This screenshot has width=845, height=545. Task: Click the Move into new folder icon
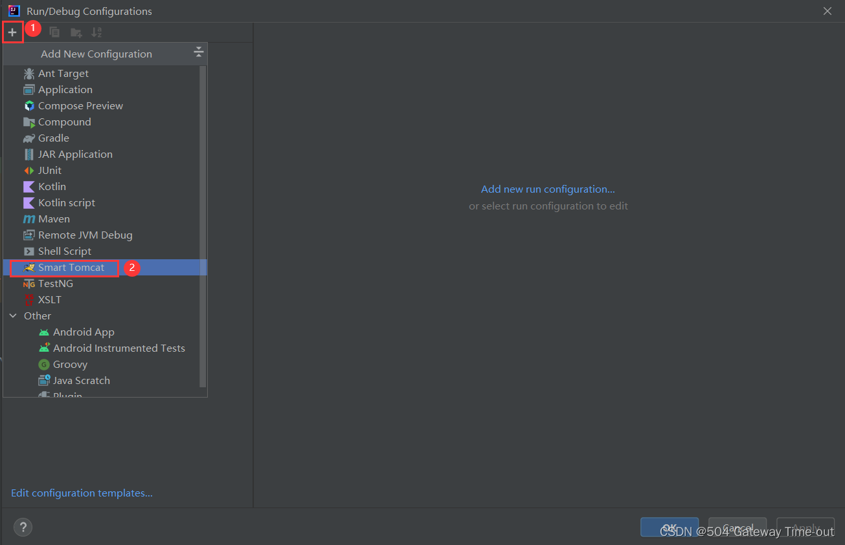(76, 32)
